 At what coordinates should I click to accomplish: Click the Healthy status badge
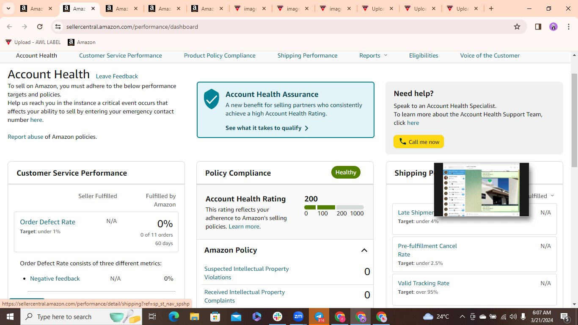[x=346, y=172]
